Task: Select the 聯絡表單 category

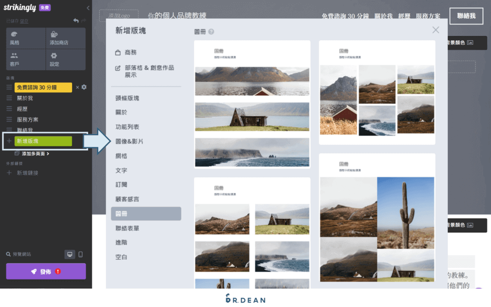Action: coord(127,228)
